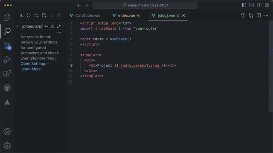Open the Extensions view

tap(7, 74)
